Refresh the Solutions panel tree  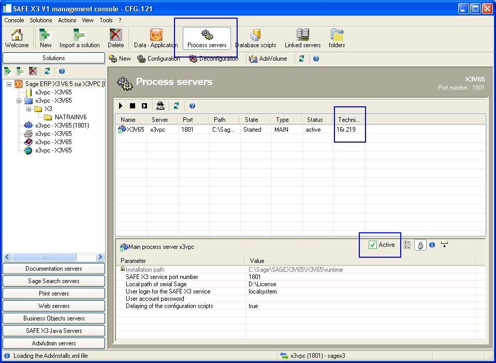click(x=47, y=71)
